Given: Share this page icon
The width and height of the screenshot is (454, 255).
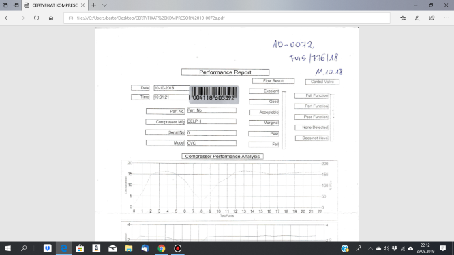Looking at the screenshot, I should click(x=432, y=18).
